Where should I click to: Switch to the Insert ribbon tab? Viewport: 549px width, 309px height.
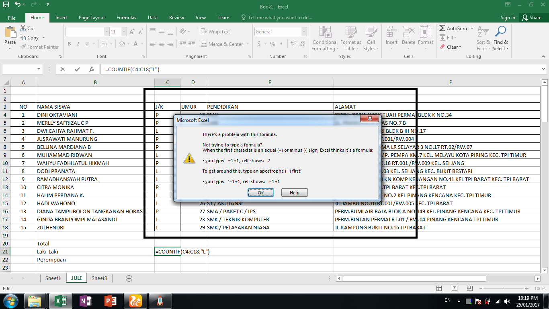click(61, 18)
